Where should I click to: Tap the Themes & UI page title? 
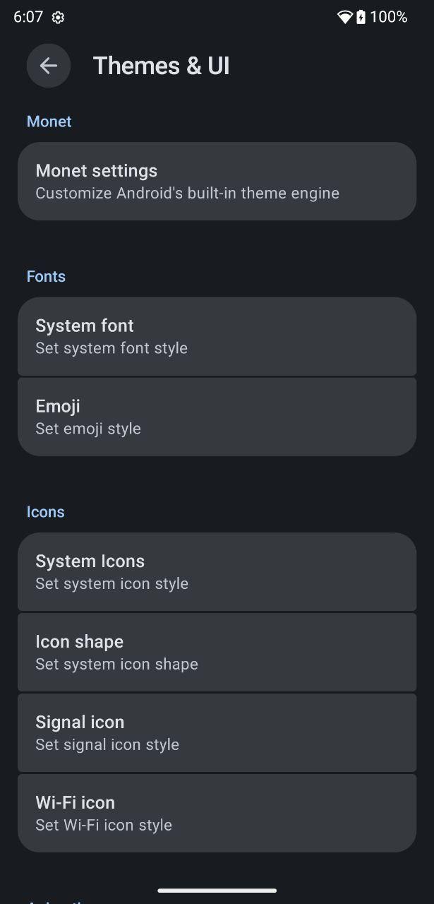[x=162, y=66]
